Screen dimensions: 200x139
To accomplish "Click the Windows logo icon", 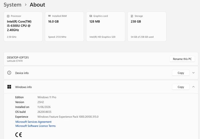I will pyautogui.click(x=9, y=87).
